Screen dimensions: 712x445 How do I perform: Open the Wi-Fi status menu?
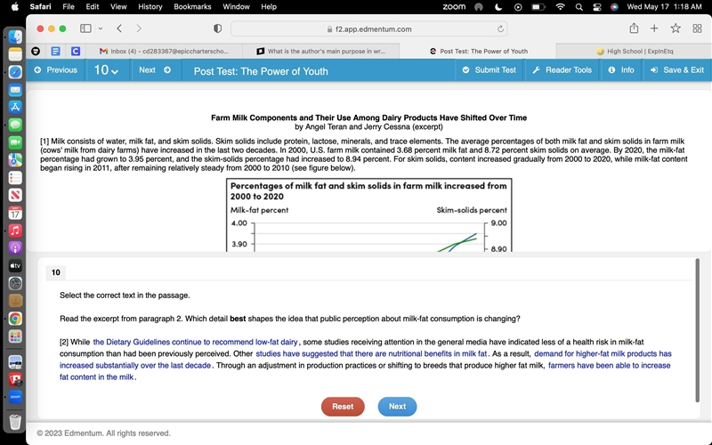561,7
